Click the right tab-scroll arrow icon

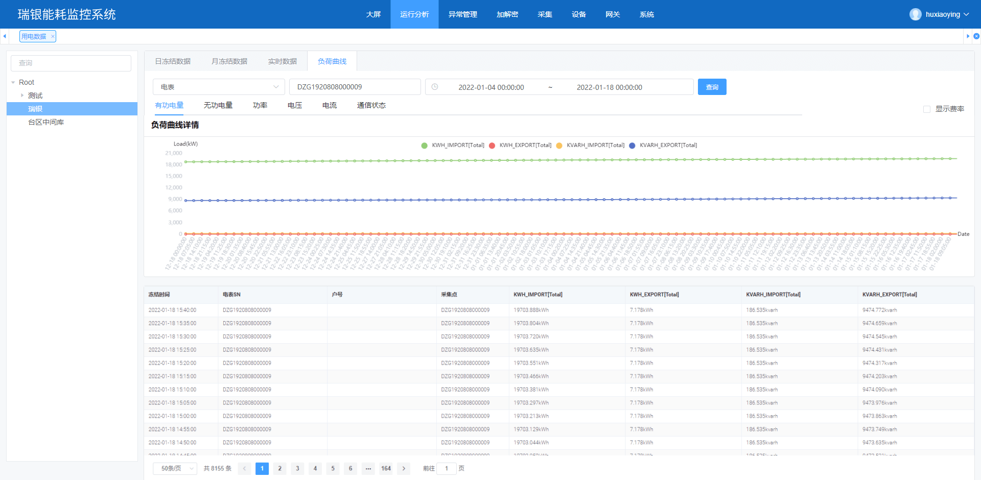[968, 36]
